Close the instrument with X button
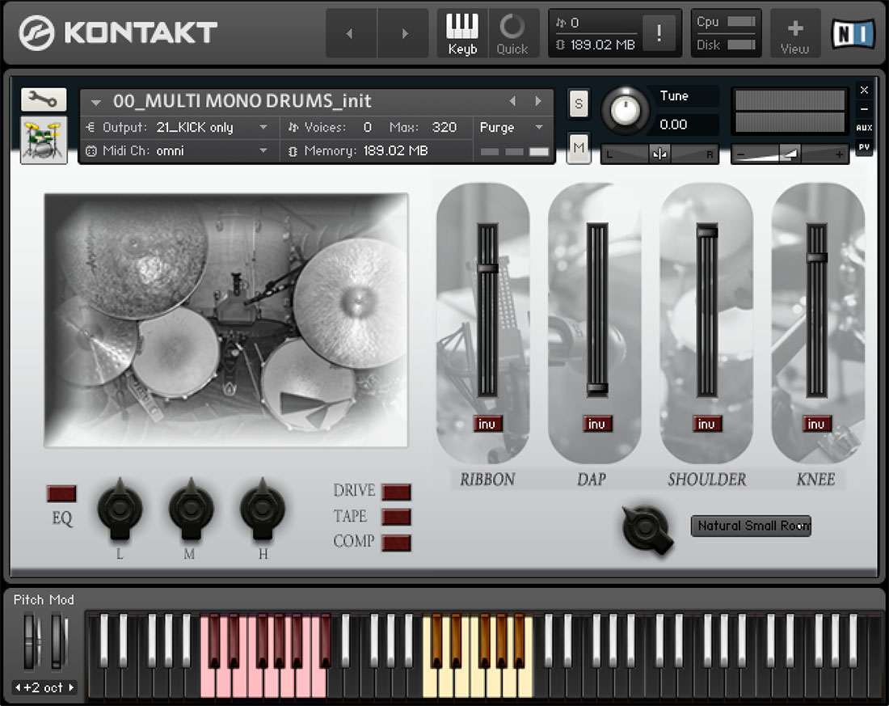Viewport: 889px width, 706px height. [864, 90]
